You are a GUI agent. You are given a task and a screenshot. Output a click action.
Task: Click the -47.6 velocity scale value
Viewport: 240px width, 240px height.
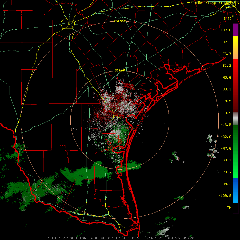pos(226,149)
